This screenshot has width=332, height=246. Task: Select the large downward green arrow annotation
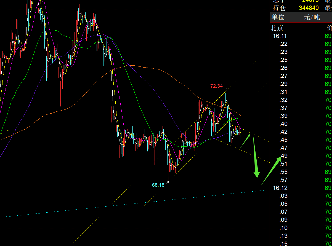tap(255, 157)
